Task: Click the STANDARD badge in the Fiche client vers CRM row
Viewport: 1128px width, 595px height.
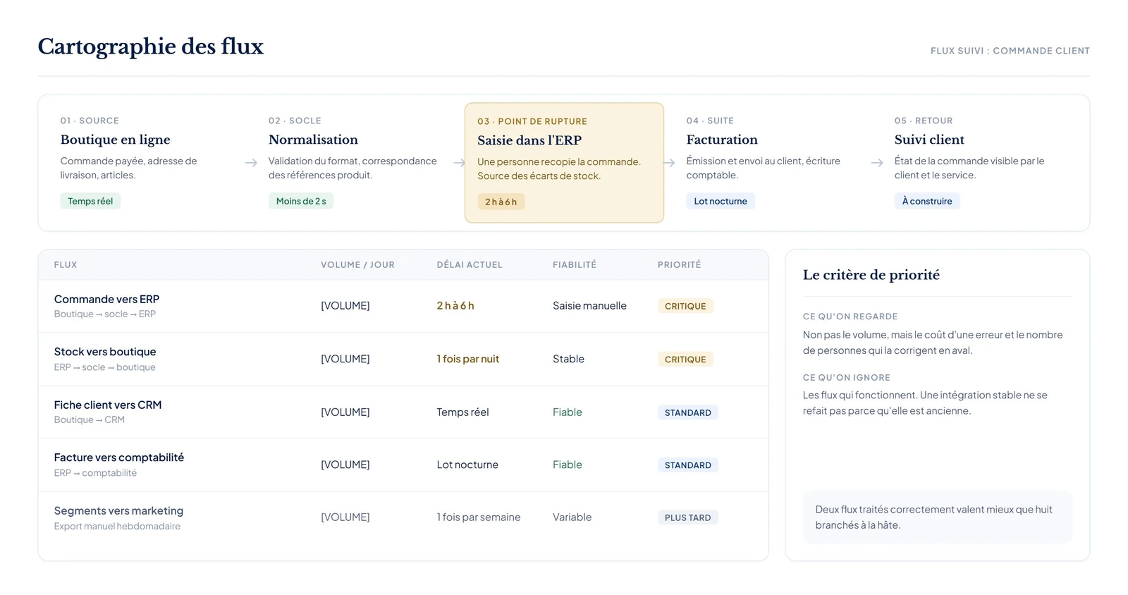Action: point(688,412)
